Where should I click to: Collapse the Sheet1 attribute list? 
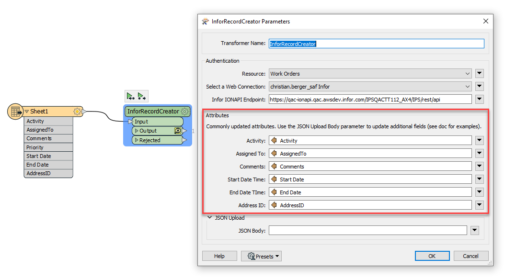pos(27,112)
